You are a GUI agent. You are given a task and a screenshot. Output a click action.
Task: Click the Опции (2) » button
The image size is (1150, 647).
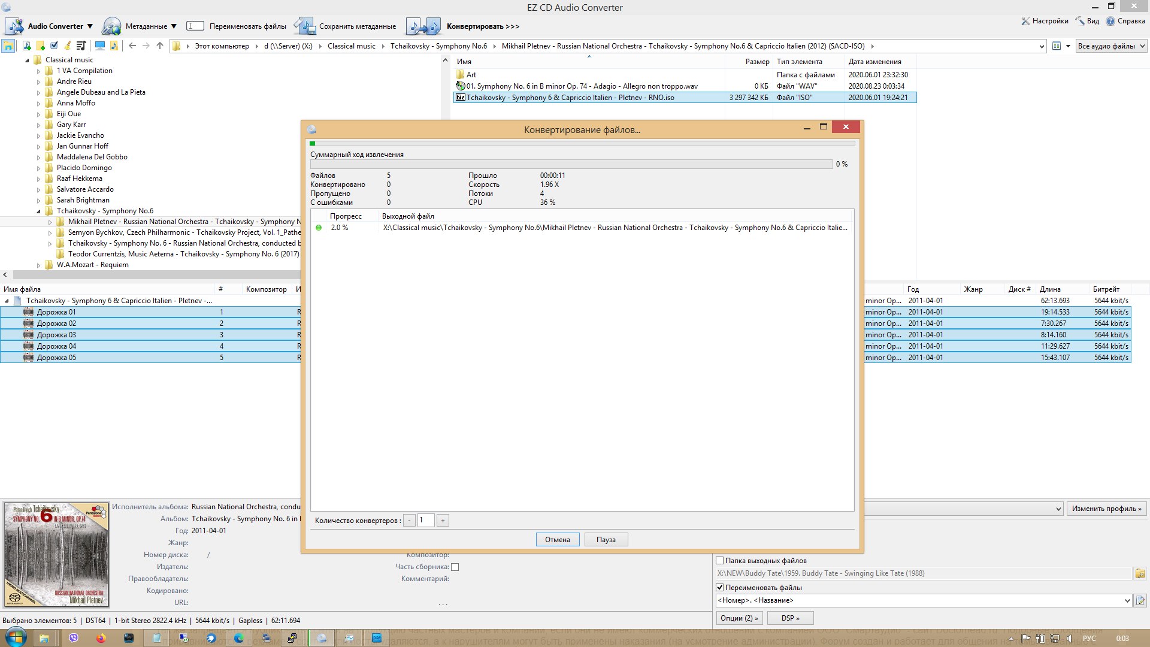coord(739,618)
